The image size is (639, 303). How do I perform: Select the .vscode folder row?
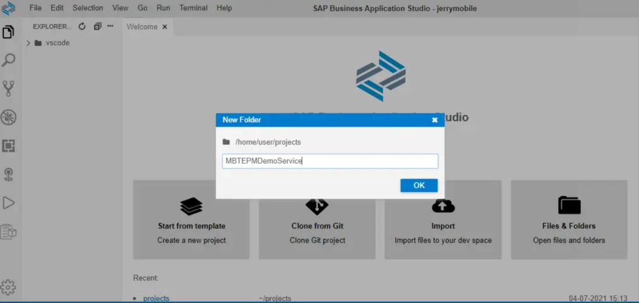click(x=72, y=43)
